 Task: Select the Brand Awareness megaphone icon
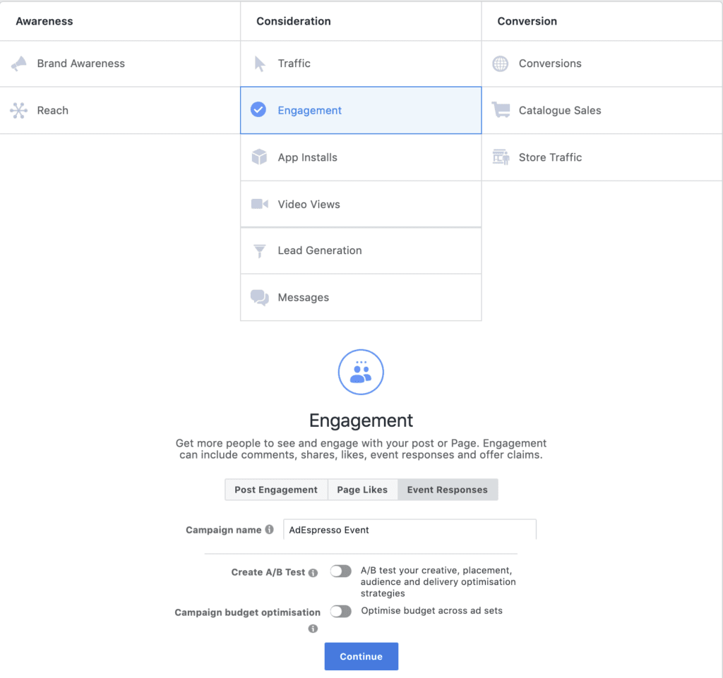pyautogui.click(x=17, y=63)
